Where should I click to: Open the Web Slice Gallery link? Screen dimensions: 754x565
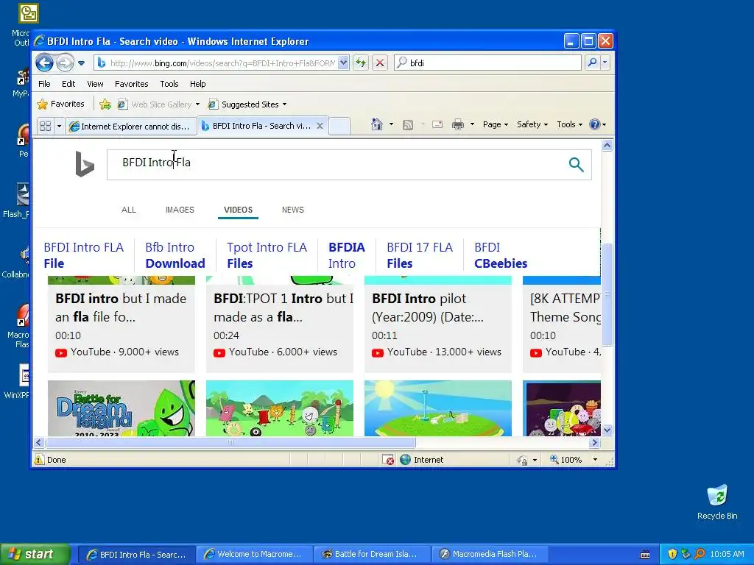tap(155, 104)
